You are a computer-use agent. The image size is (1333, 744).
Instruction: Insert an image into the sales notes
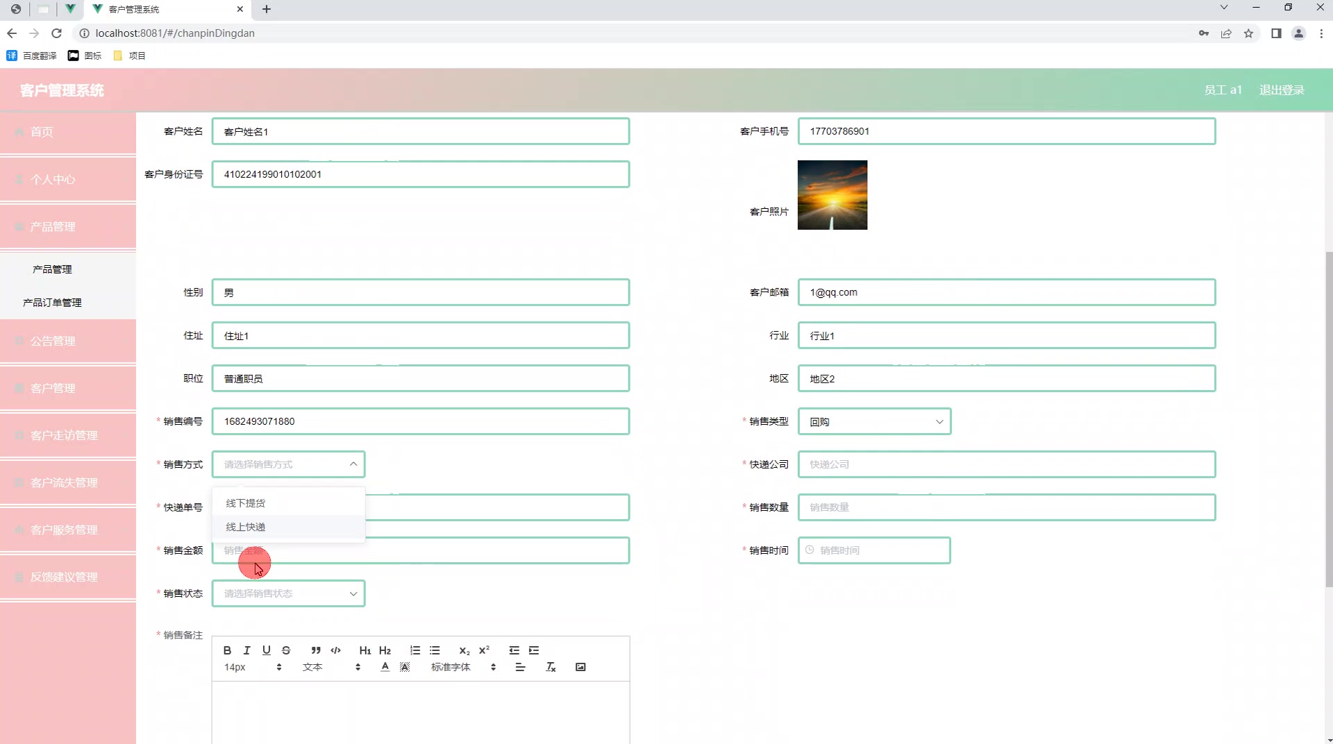click(580, 667)
